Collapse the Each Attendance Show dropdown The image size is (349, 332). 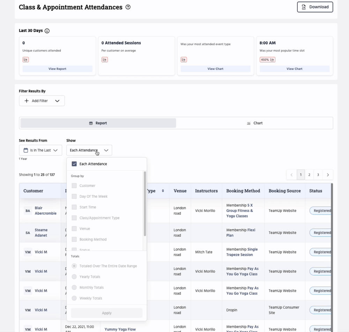pyautogui.click(x=89, y=150)
